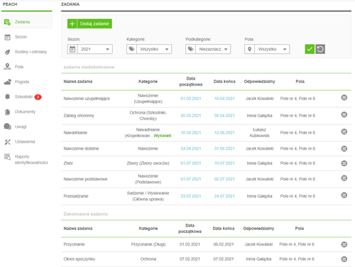
Task: Open Rośliny i odmiany leaf icon
Action: [8, 52]
